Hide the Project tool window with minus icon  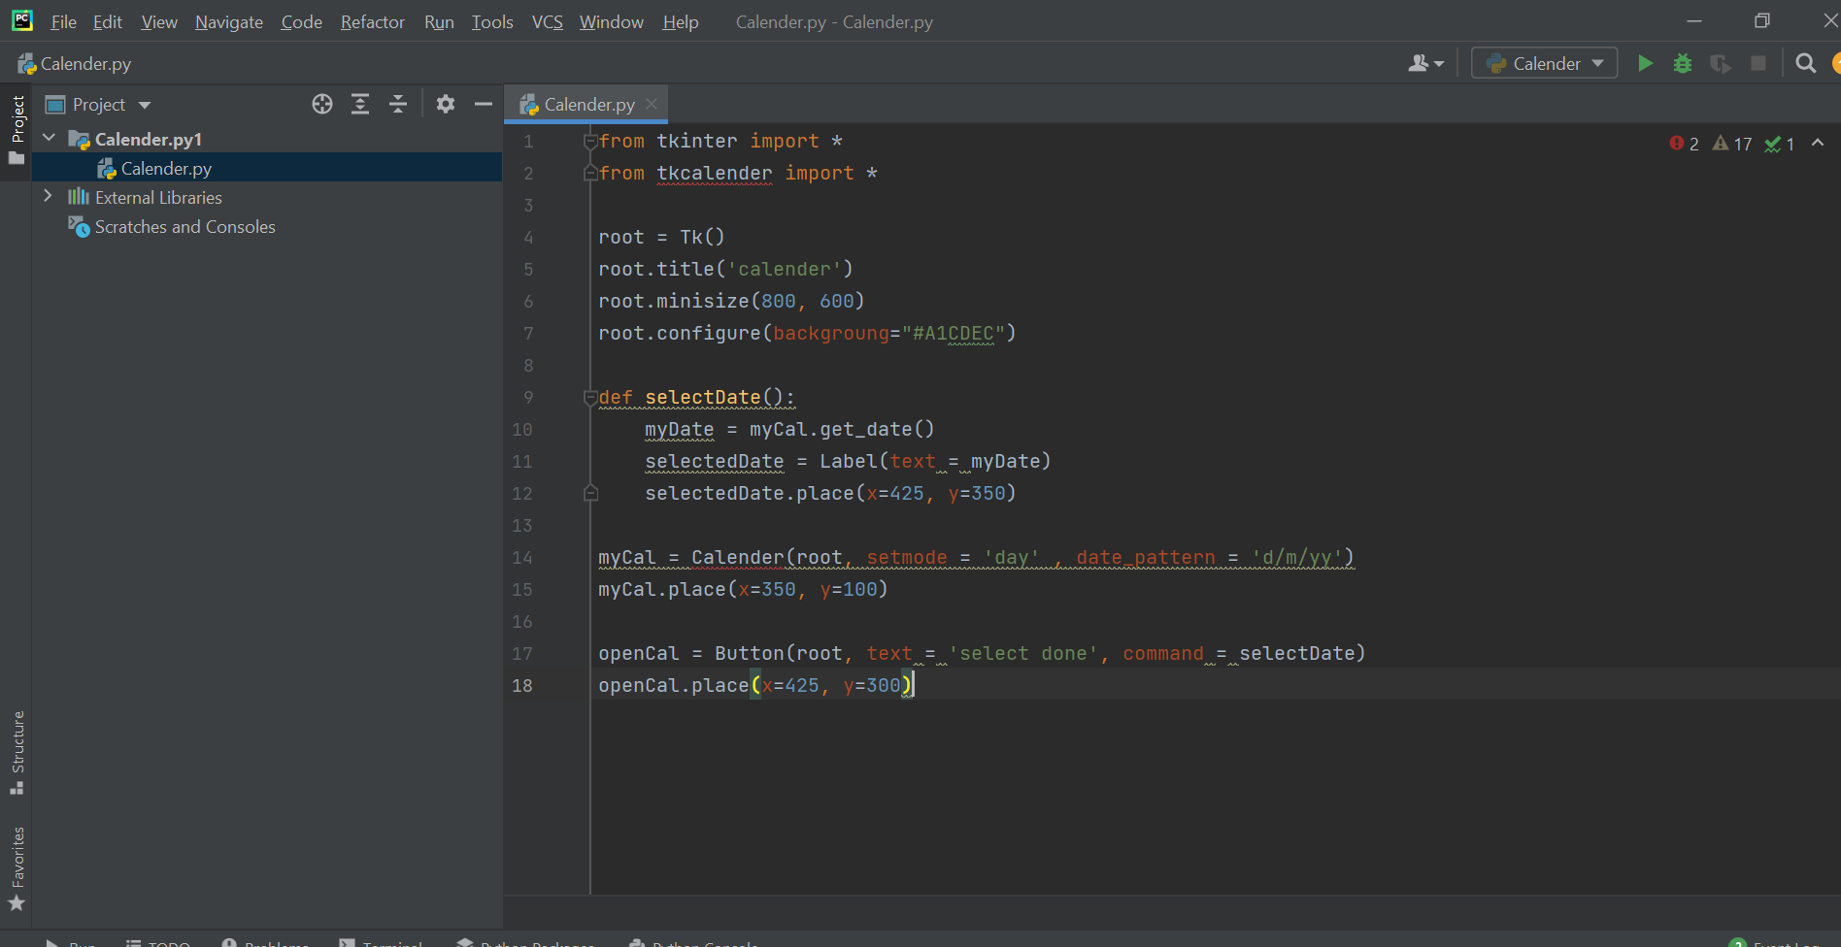click(483, 105)
